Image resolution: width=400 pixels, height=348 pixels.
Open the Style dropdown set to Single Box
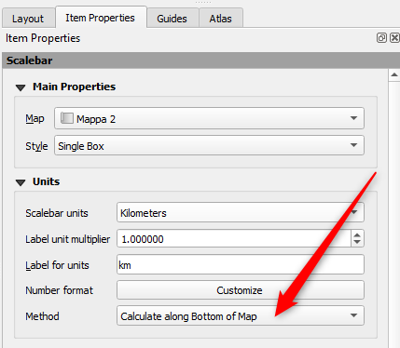coord(209,145)
